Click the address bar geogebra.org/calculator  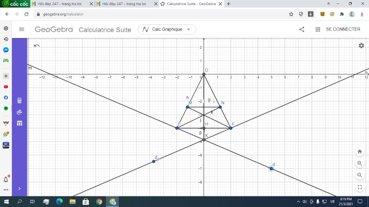tap(63, 14)
